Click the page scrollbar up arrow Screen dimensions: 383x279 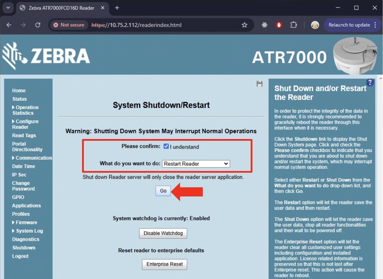coord(380,78)
